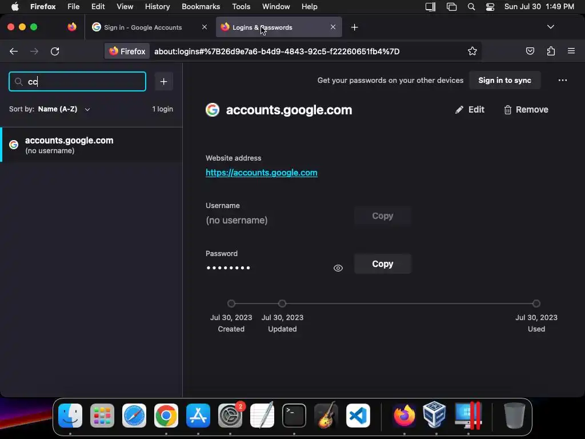Screen dimensions: 585x439
Task: Open the Window menu
Action: click(x=276, y=6)
